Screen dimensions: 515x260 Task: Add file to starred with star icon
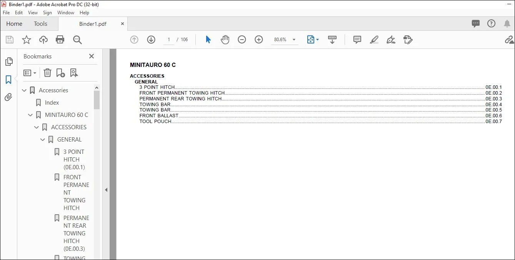(26, 40)
